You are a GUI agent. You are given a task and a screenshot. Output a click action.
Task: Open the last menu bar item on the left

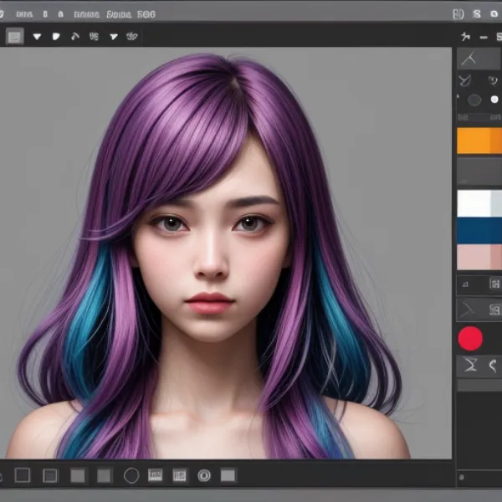coord(146,14)
